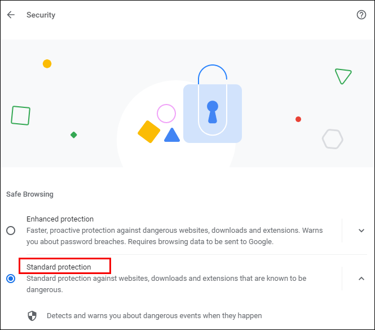Click the yellow circle in the banner

click(47, 64)
